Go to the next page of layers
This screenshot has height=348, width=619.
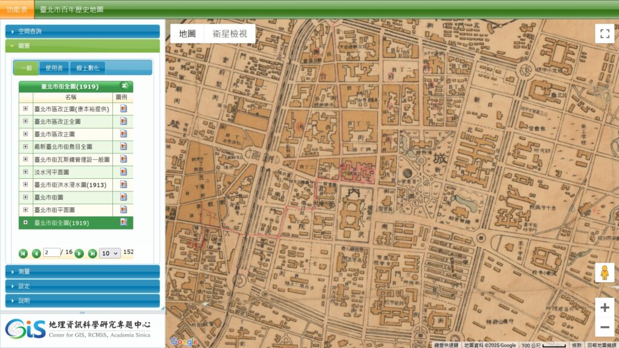pos(79,253)
